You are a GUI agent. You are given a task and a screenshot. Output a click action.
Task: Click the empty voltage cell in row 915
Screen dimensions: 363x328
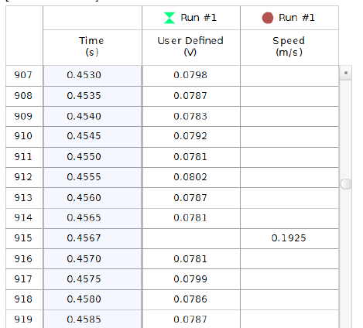coord(191,238)
